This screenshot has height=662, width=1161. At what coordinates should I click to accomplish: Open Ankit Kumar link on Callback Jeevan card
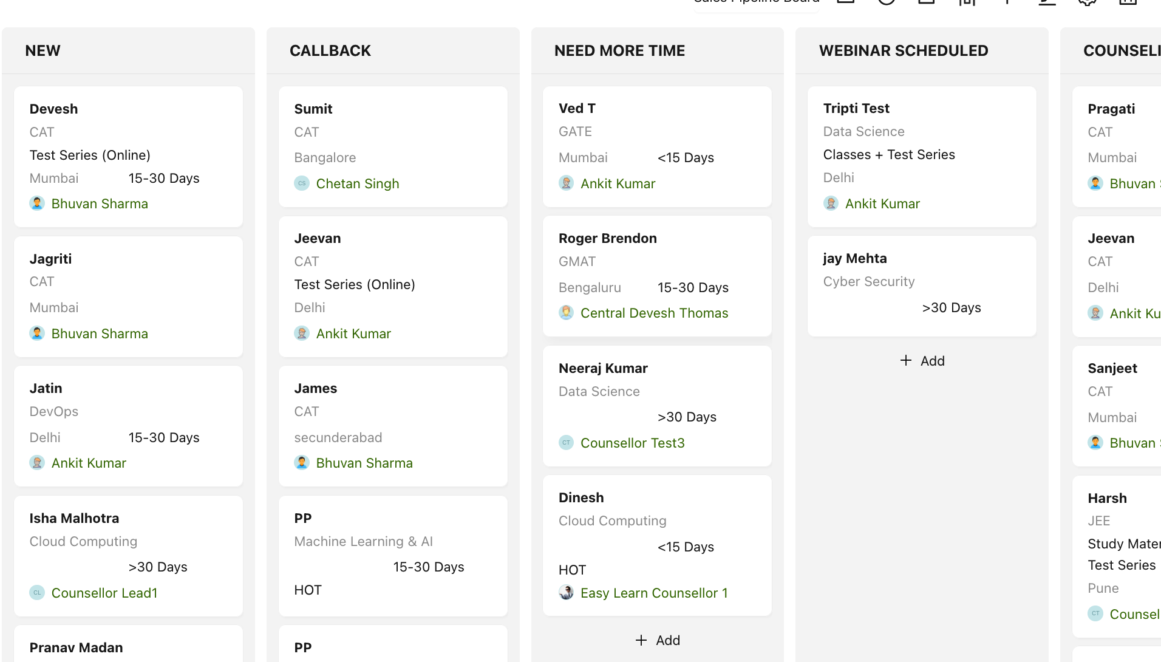coord(353,333)
